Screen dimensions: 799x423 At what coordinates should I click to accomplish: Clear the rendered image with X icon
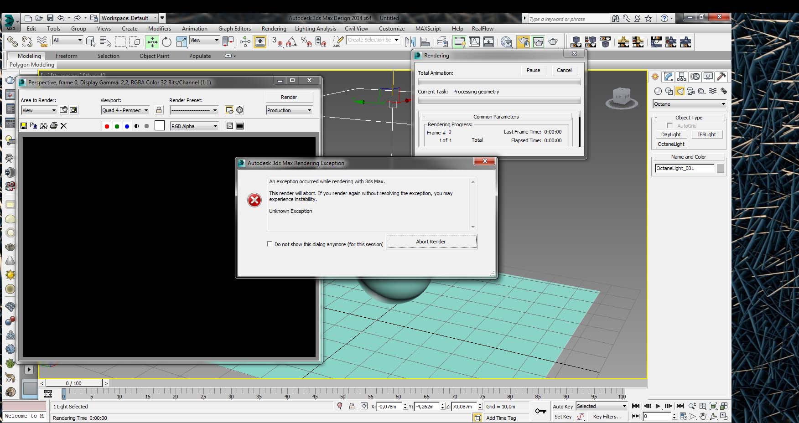click(63, 126)
